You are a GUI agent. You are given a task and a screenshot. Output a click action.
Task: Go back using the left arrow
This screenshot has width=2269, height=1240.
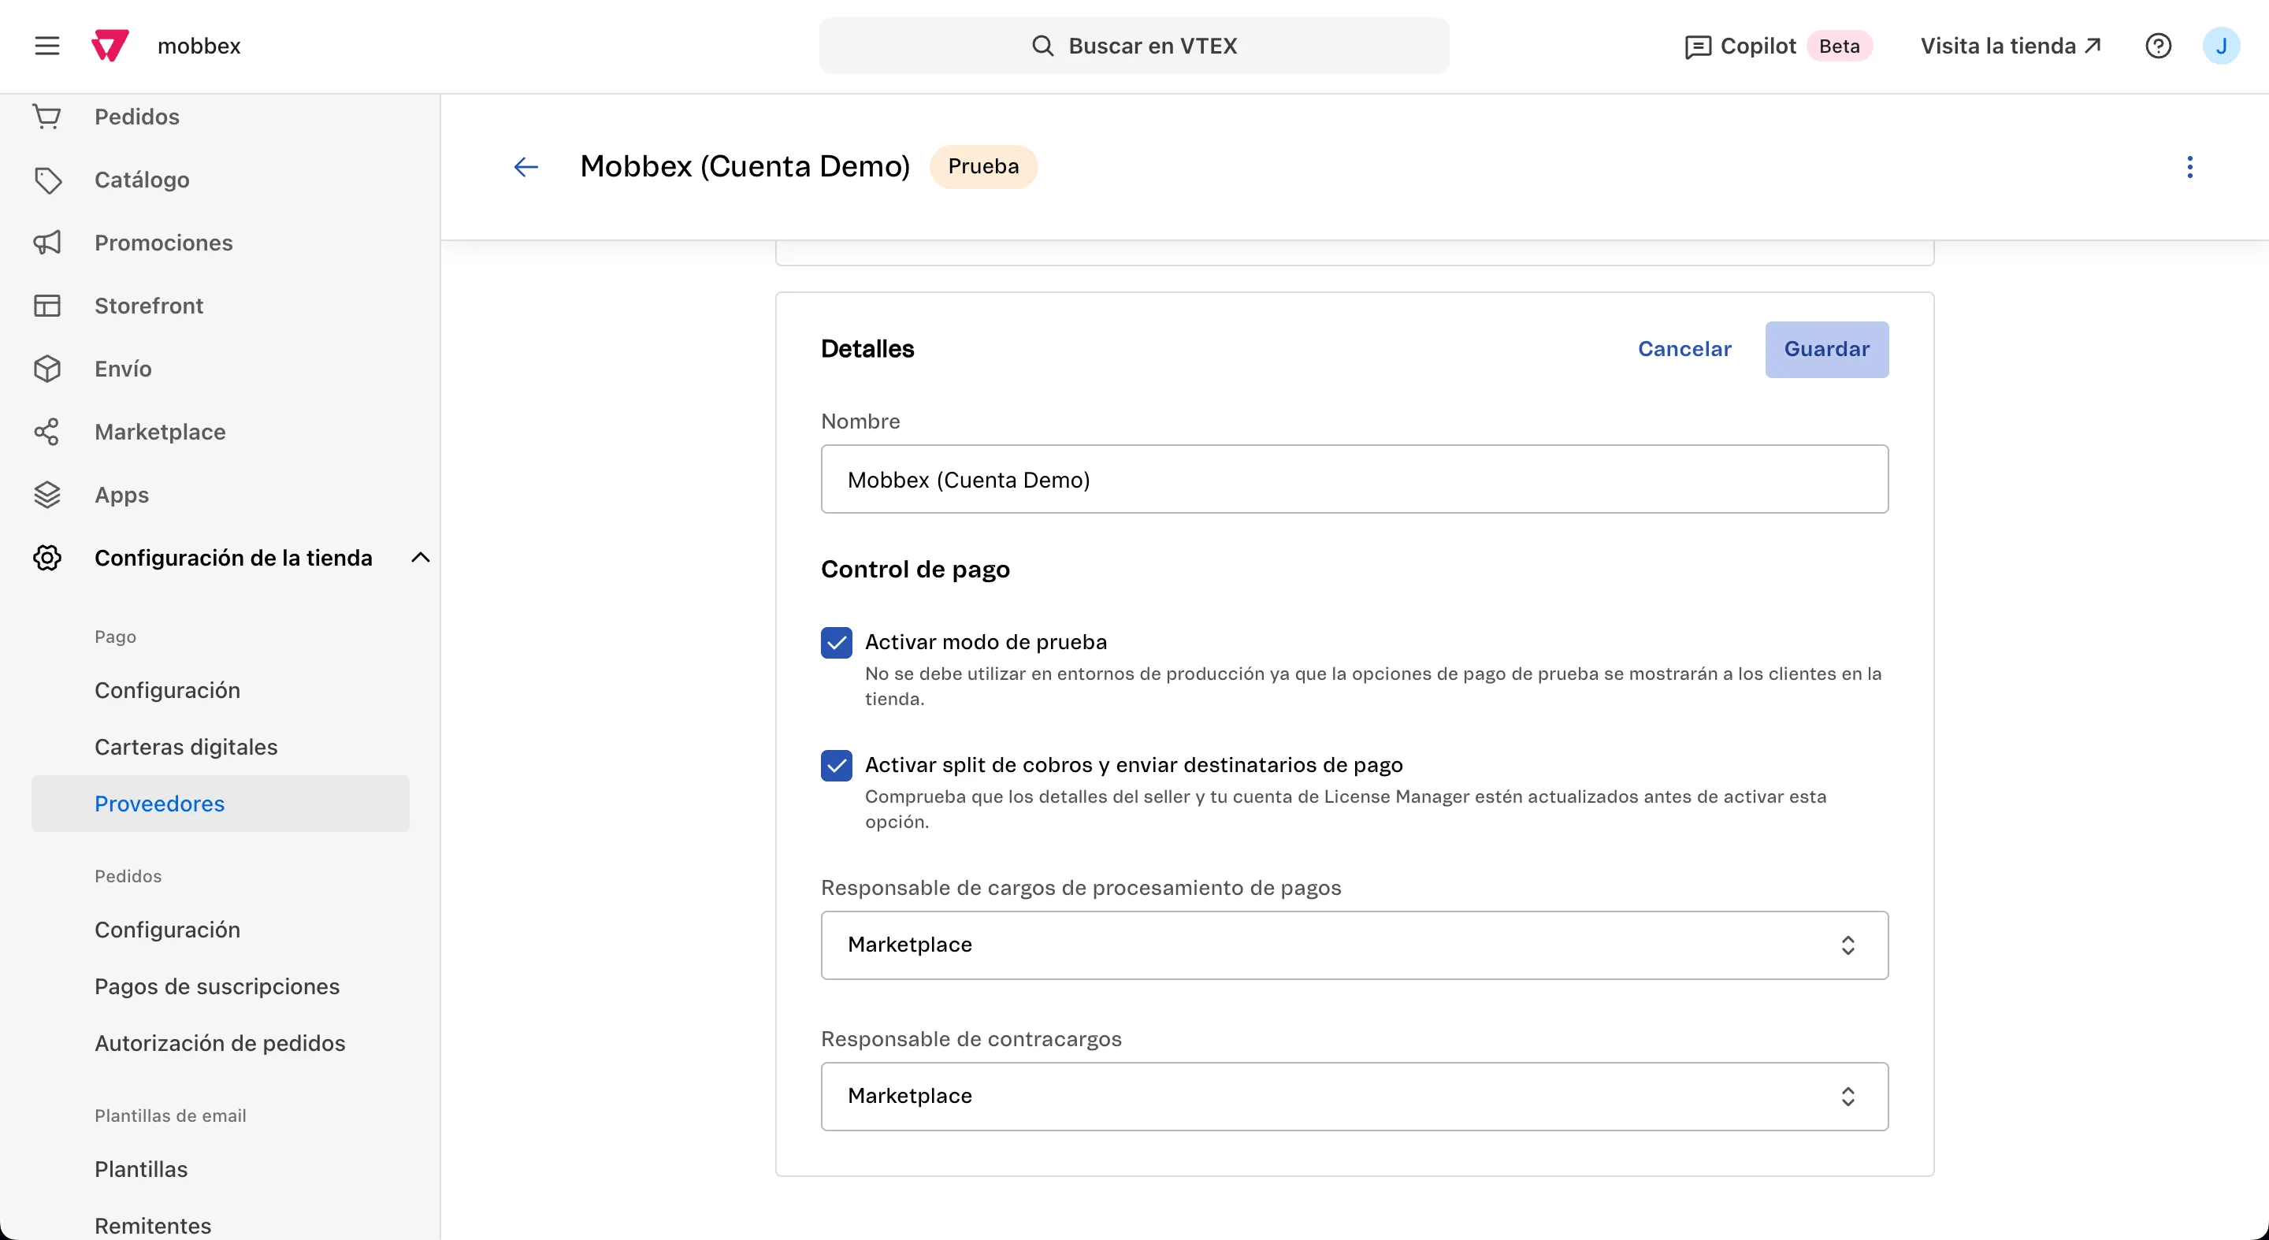pos(525,166)
